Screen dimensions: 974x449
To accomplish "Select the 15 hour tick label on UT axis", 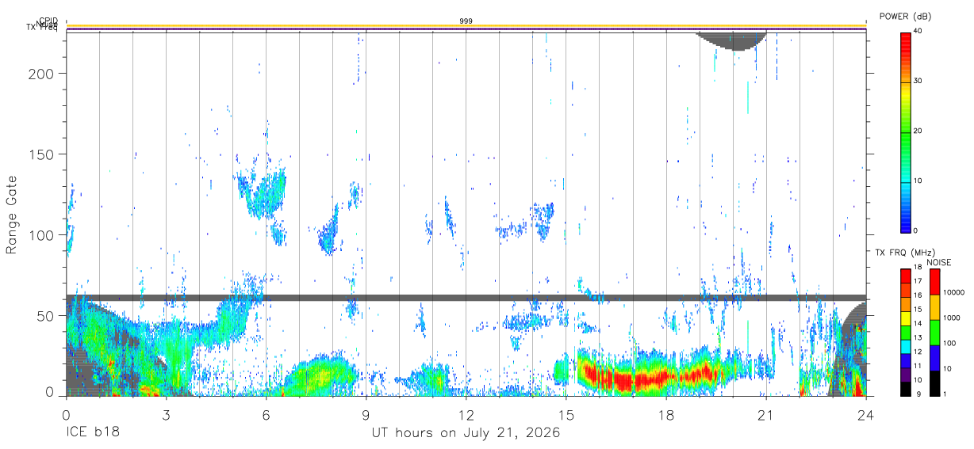I will point(566,414).
